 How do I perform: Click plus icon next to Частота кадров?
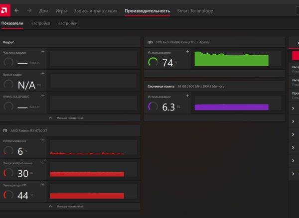pos(42,52)
